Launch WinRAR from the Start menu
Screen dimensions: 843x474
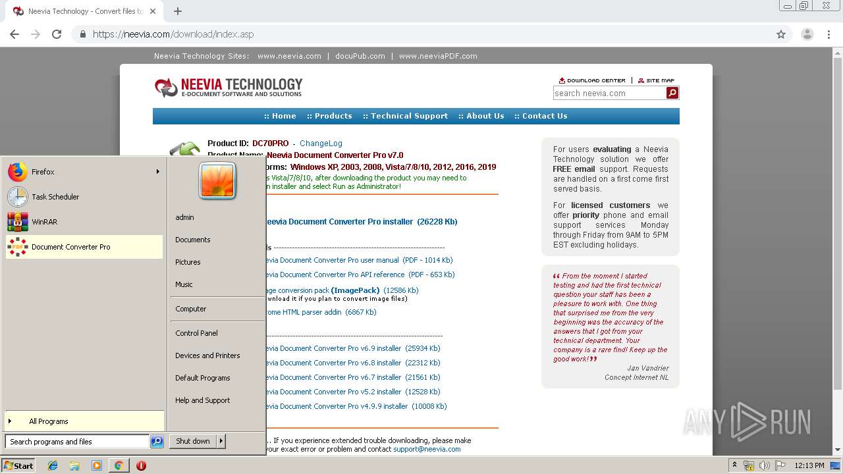(84, 222)
